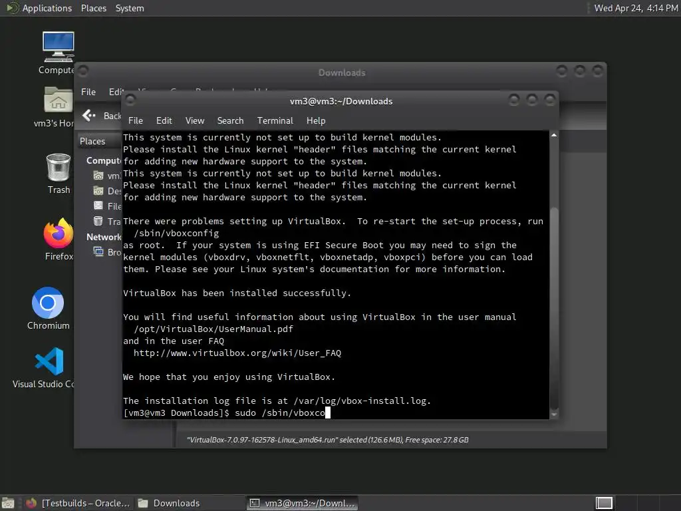Click the /opt/VirtualBox/UserManual.pdf path text
The width and height of the screenshot is (681, 511).
click(213, 329)
